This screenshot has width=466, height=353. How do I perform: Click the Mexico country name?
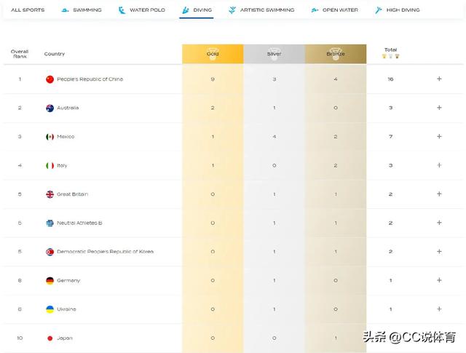pyautogui.click(x=66, y=137)
